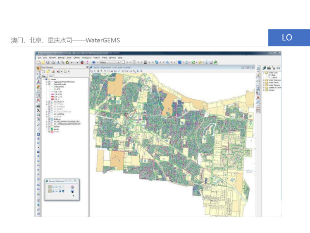Click the Print icon in main toolbar
The image size is (310, 233).
[53, 62]
